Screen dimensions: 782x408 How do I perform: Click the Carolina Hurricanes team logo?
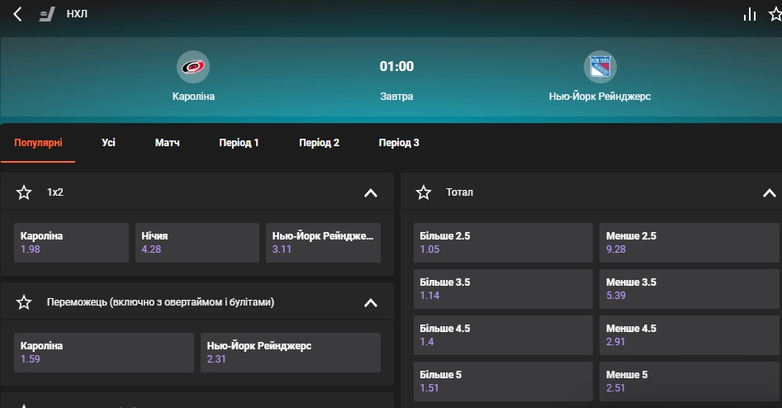click(x=193, y=67)
